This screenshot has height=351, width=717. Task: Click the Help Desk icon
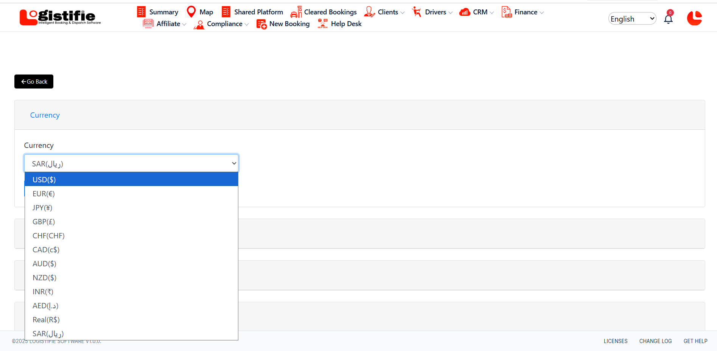322,24
